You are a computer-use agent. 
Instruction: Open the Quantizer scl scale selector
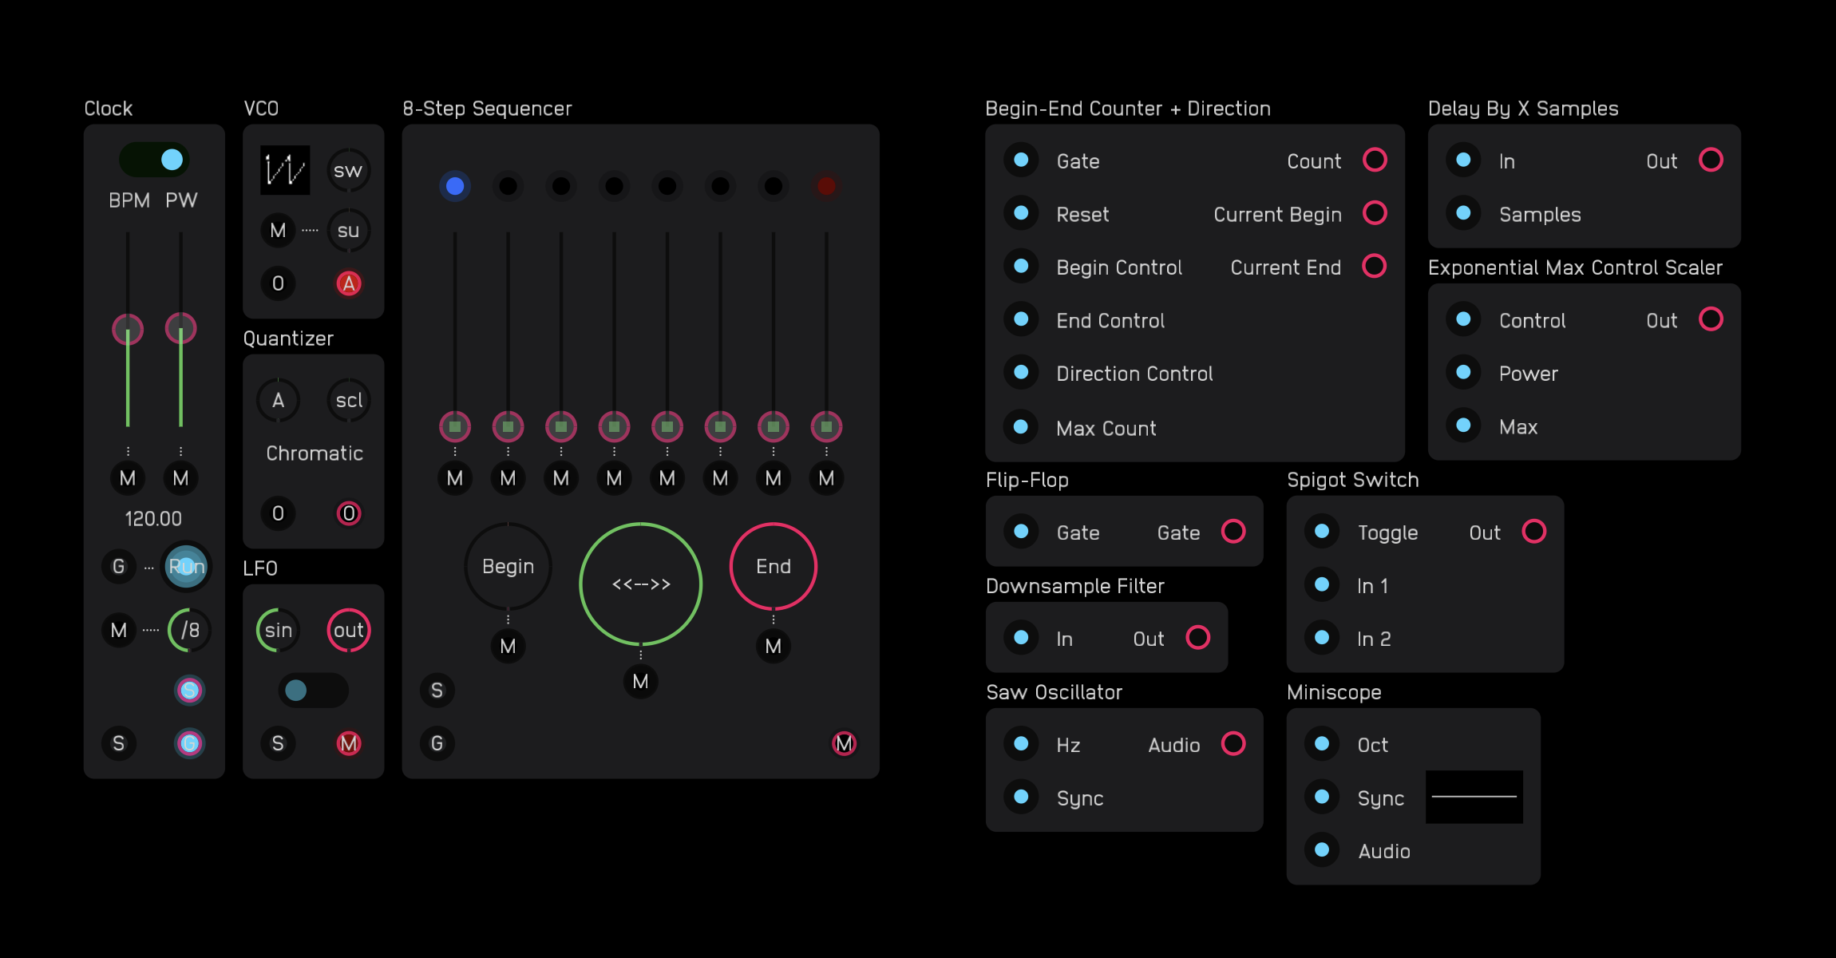[349, 400]
